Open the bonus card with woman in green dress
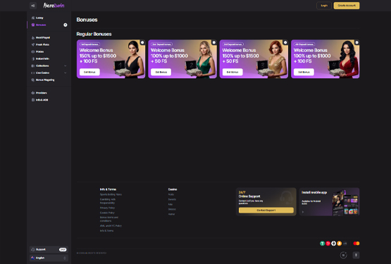Image resolution: width=391 pixels, height=264 pixels. coord(182,59)
